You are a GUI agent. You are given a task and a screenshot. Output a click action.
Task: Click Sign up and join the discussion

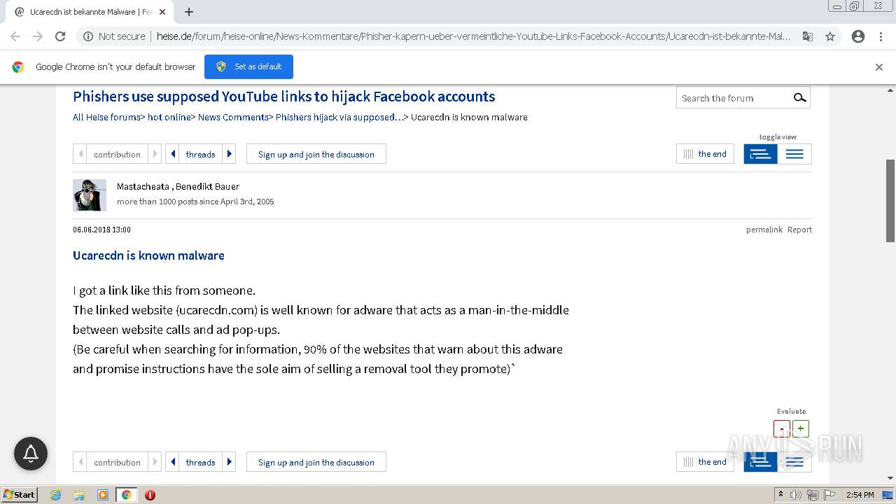(316, 154)
